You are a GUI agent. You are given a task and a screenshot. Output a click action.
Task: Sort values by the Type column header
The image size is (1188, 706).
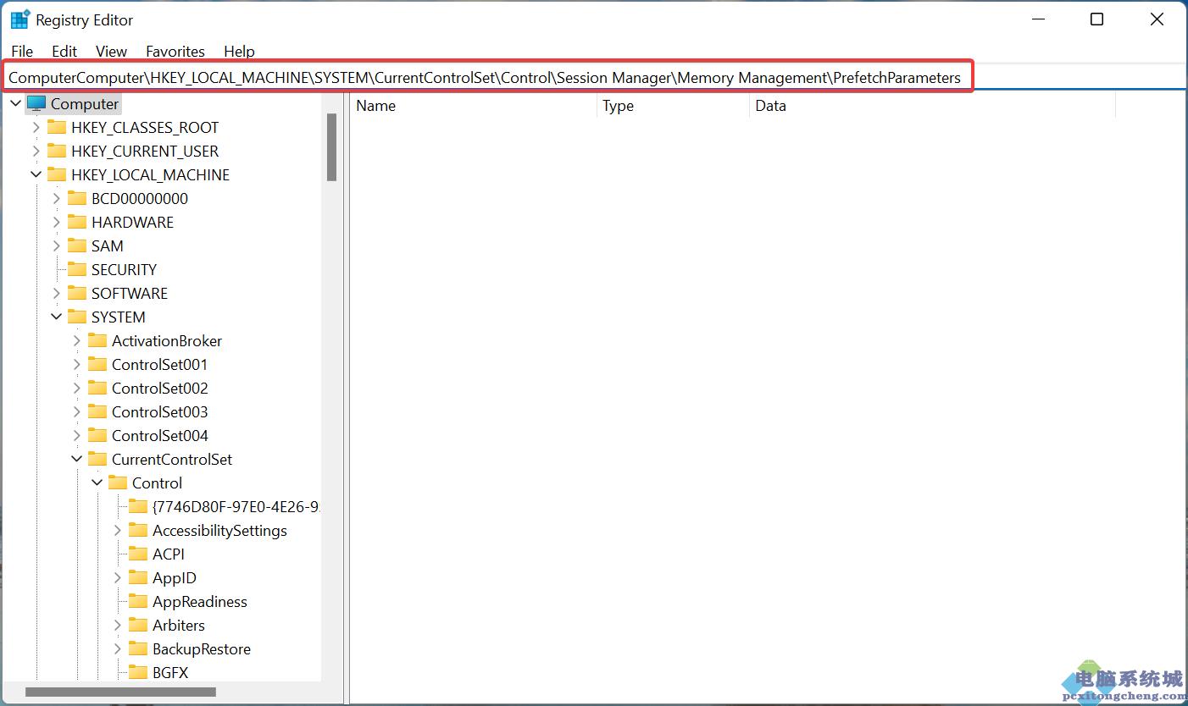pos(674,106)
